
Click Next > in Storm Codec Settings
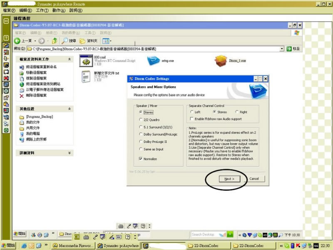229,179
